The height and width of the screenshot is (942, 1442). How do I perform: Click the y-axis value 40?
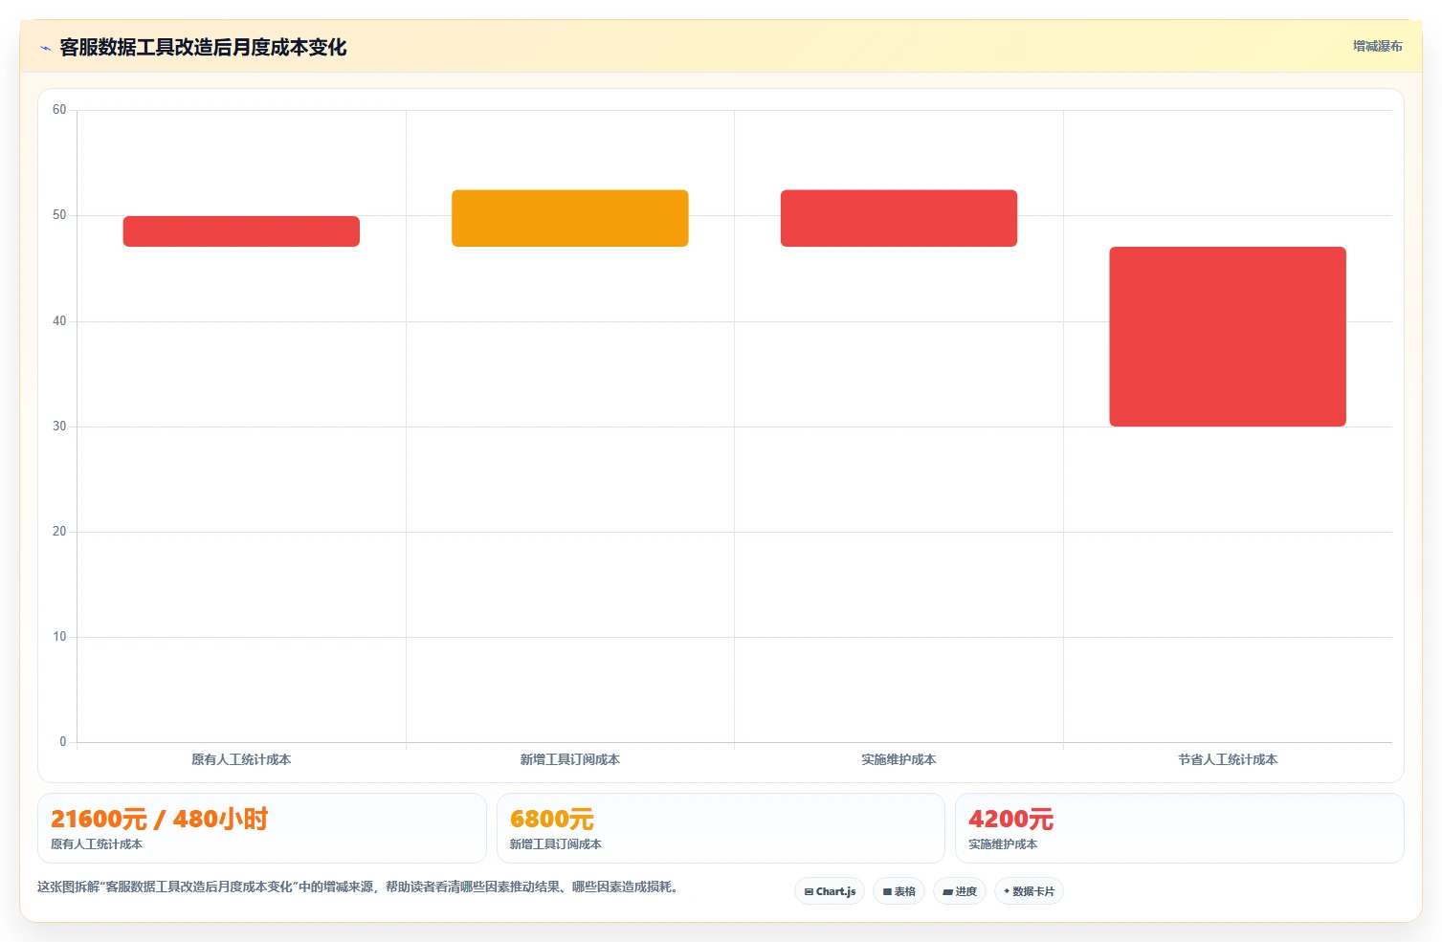coord(59,321)
